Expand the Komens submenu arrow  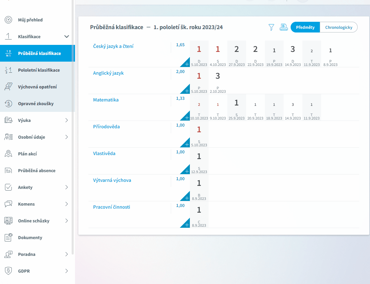pos(67,204)
